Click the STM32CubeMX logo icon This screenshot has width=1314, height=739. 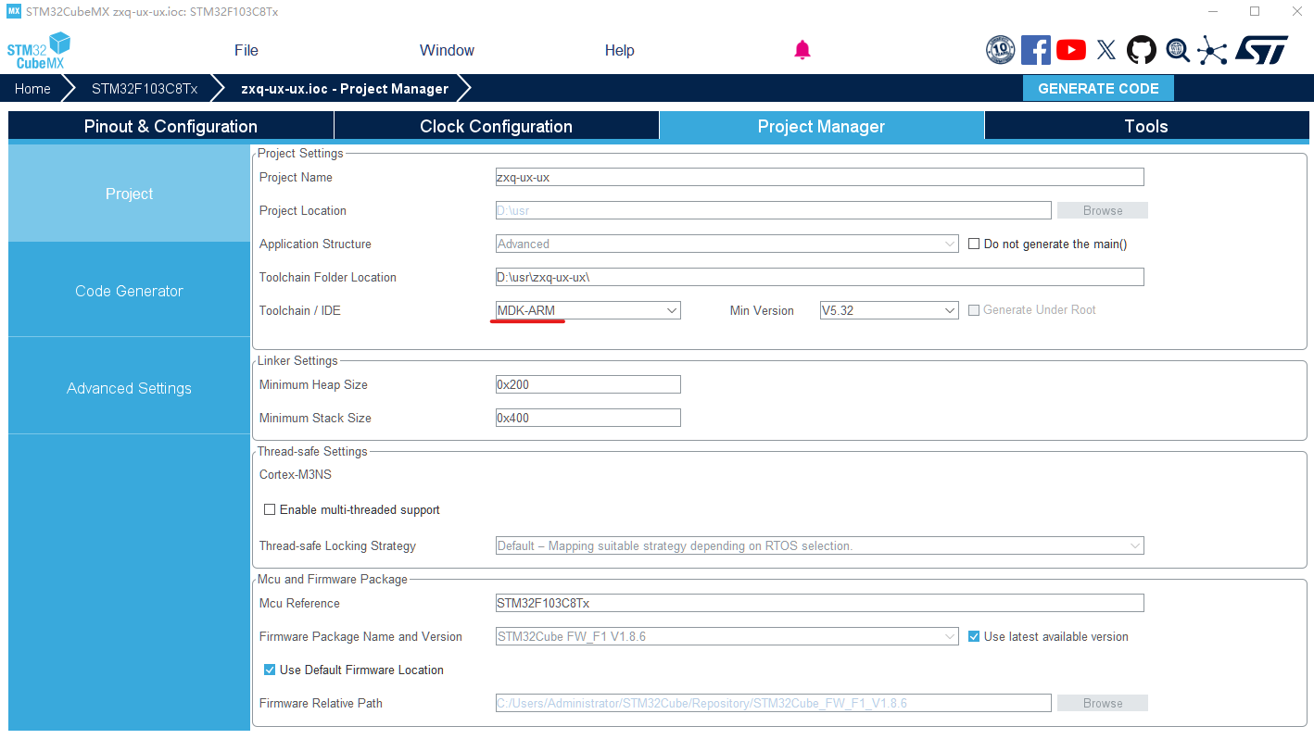(x=39, y=50)
